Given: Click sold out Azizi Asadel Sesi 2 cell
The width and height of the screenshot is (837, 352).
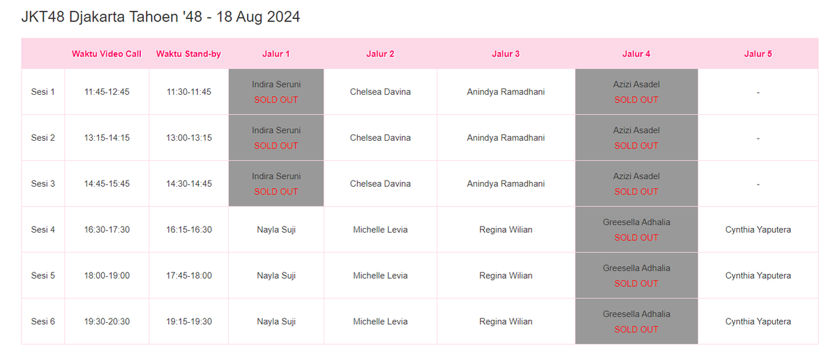Looking at the screenshot, I should 636,138.
